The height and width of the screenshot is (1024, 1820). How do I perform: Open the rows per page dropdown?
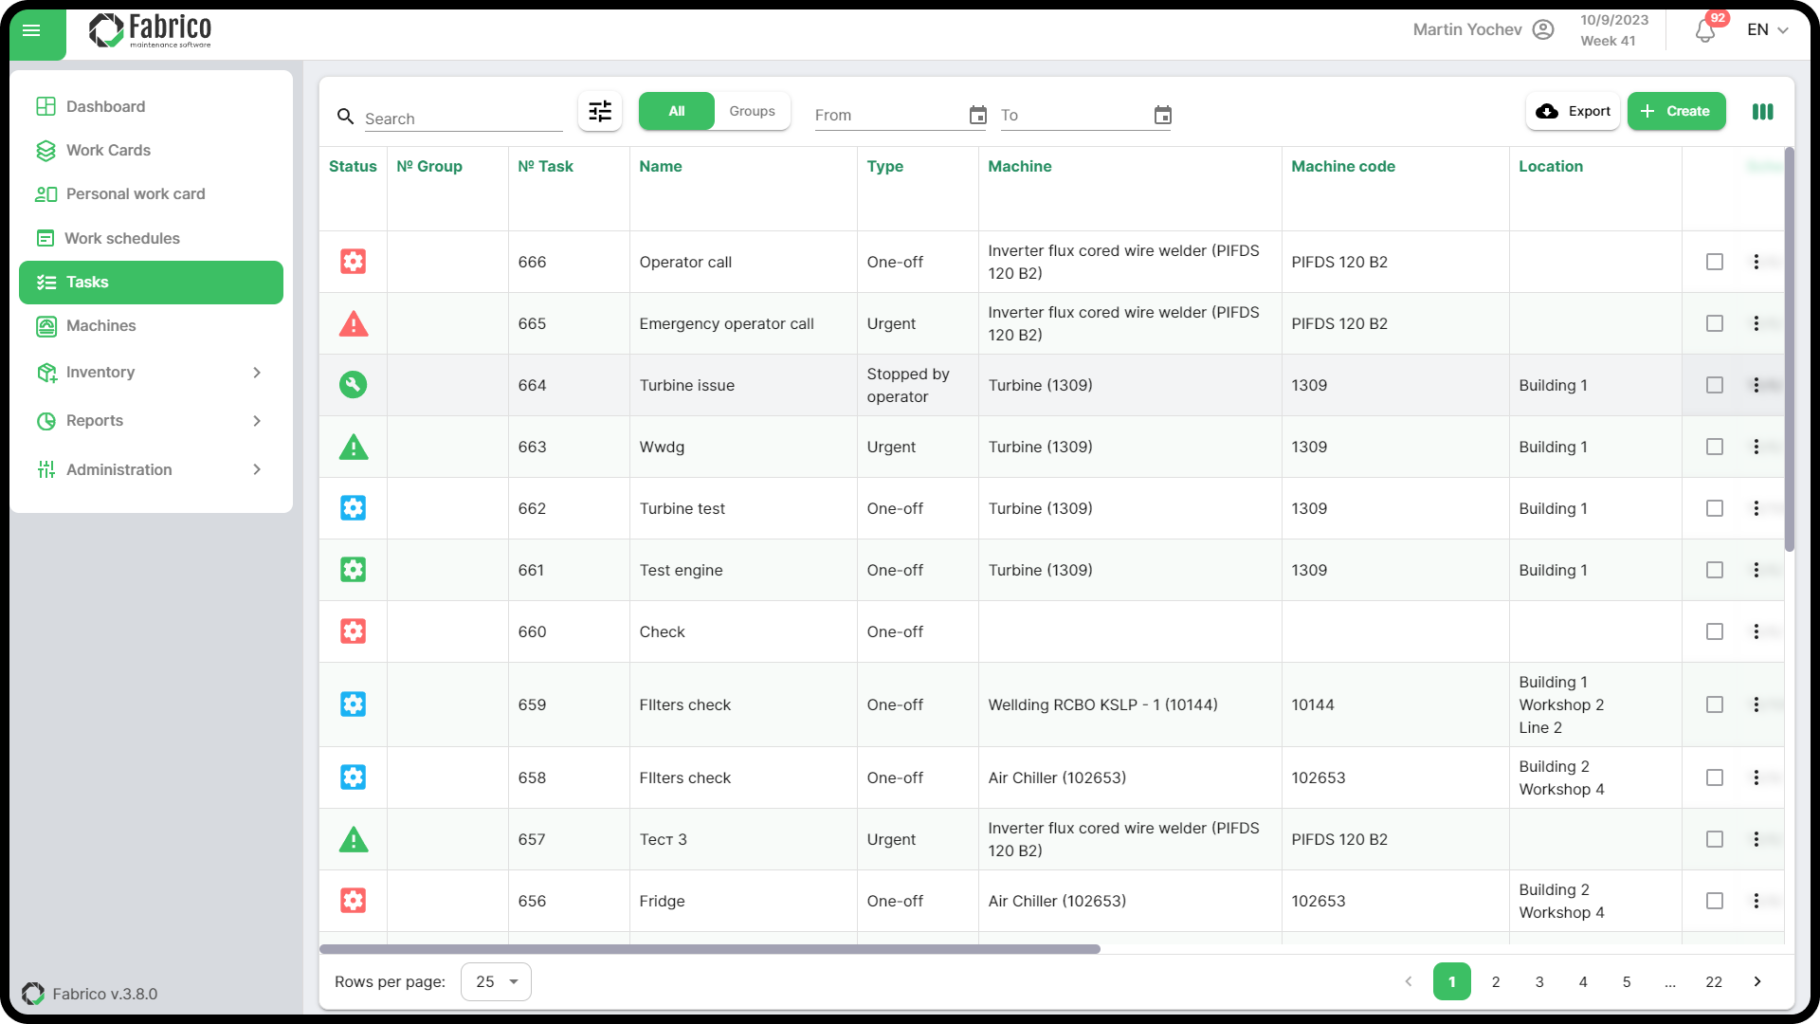pos(496,981)
